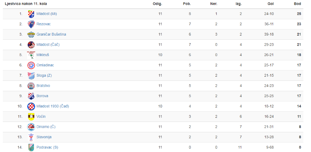The image size is (311, 152).
Task: Open the Bratstvo team link
Action: click(43, 86)
